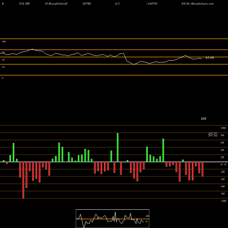
Task: Click the longest red bar in MR chart
Action: click(23, 180)
